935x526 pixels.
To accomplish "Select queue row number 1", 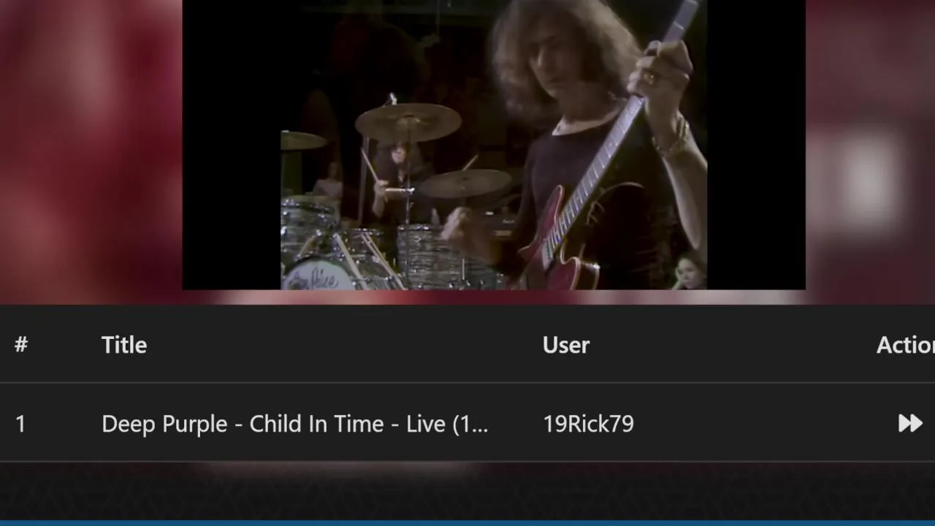I will [467, 422].
